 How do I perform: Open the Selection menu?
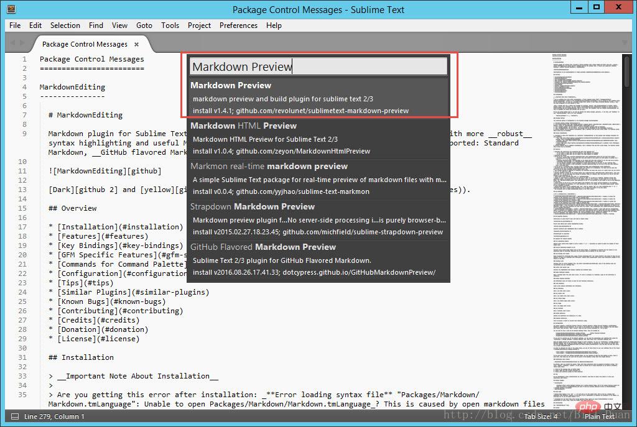[x=65, y=25]
